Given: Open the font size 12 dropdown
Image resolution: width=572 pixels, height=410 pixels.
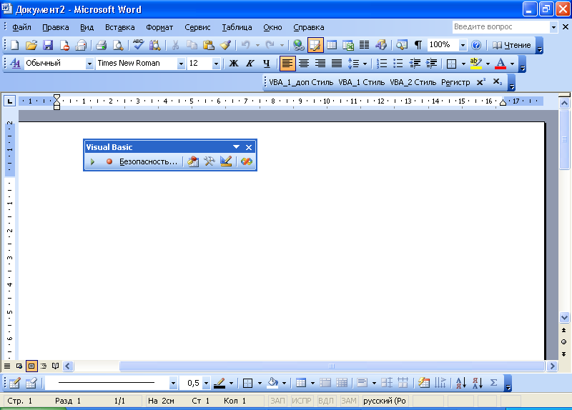Looking at the screenshot, I should pyautogui.click(x=216, y=64).
